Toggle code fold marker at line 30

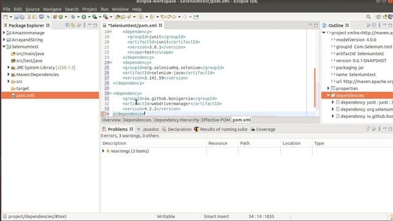(111, 93)
